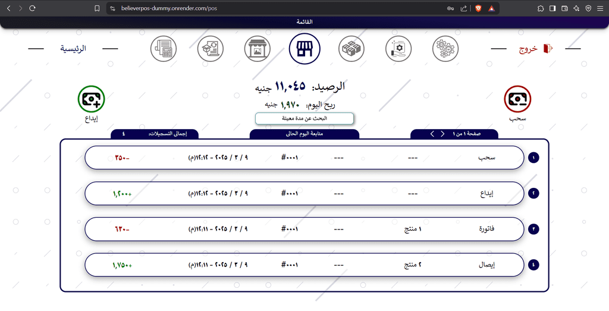Image resolution: width=609 pixels, height=311 pixels.
Task: Click '٢ منتج' product count in receipt row
Action: pyautogui.click(x=413, y=265)
